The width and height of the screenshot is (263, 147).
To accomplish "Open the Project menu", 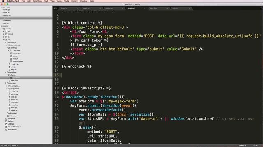I will click(74, 1).
